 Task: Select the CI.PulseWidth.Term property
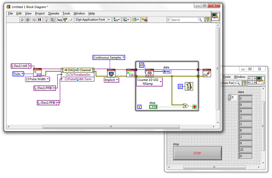(x=78, y=79)
